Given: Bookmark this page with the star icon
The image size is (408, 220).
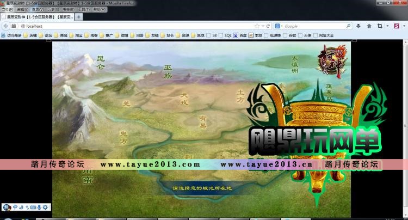Looking at the screenshot, I should pos(257,26).
